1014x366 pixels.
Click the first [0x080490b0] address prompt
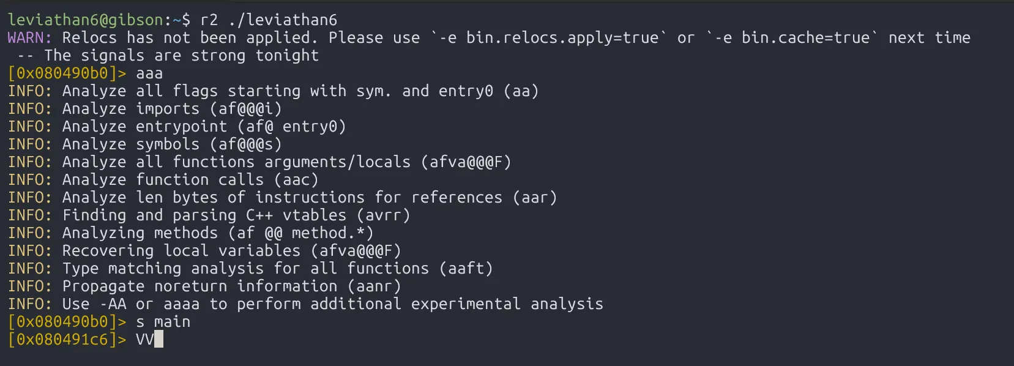[x=67, y=73]
